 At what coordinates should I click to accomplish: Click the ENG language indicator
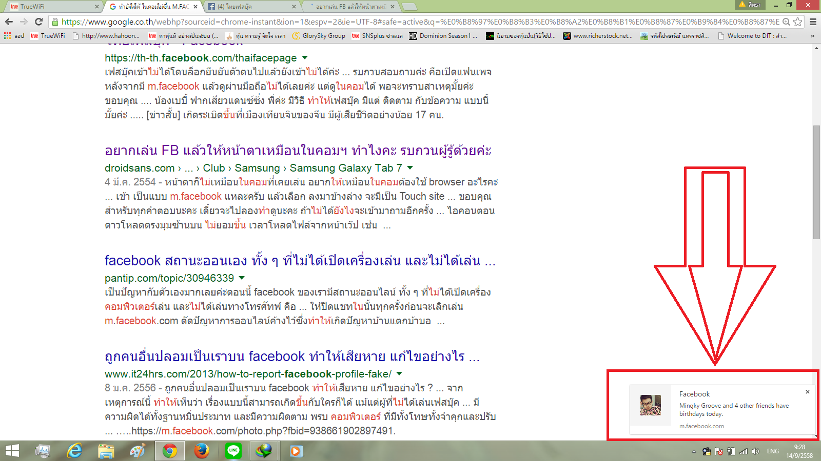(x=773, y=451)
